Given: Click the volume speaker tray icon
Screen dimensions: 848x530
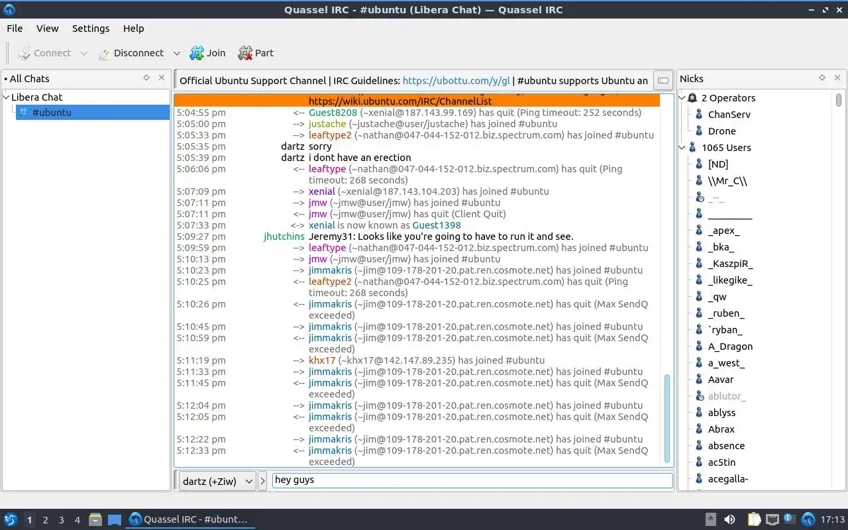Looking at the screenshot, I should [729, 519].
